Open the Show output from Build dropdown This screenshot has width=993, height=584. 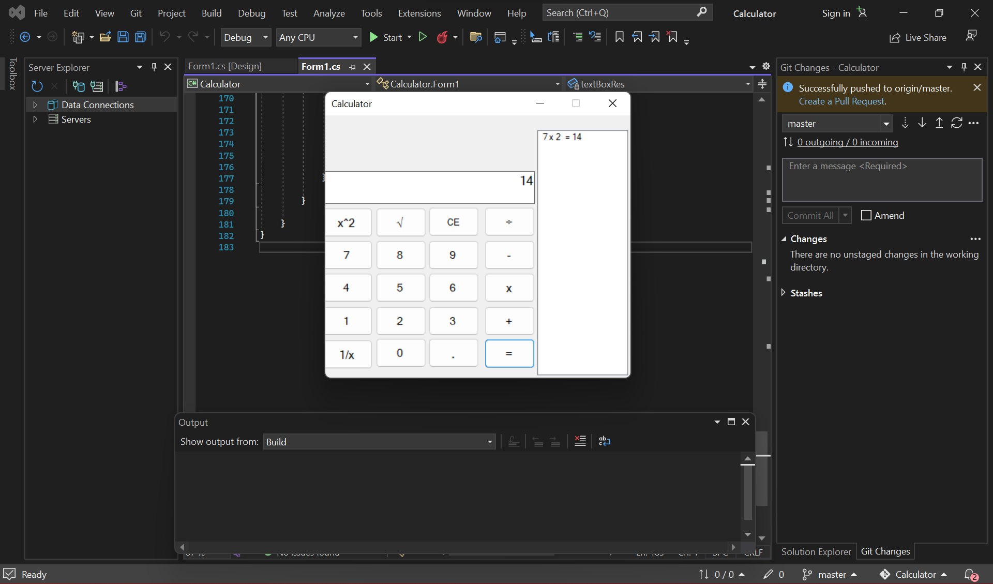point(379,442)
